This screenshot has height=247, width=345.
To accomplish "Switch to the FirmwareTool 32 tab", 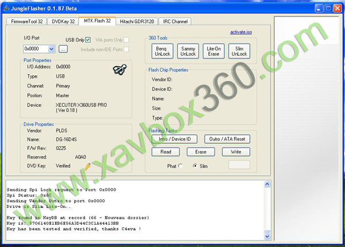I will pos(27,21).
